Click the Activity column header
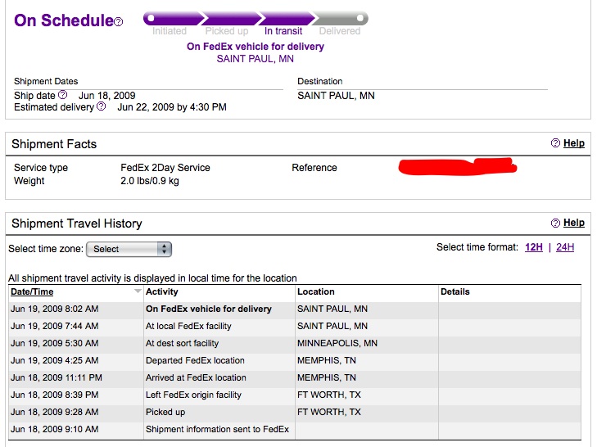This screenshot has height=447, width=597. point(162,291)
